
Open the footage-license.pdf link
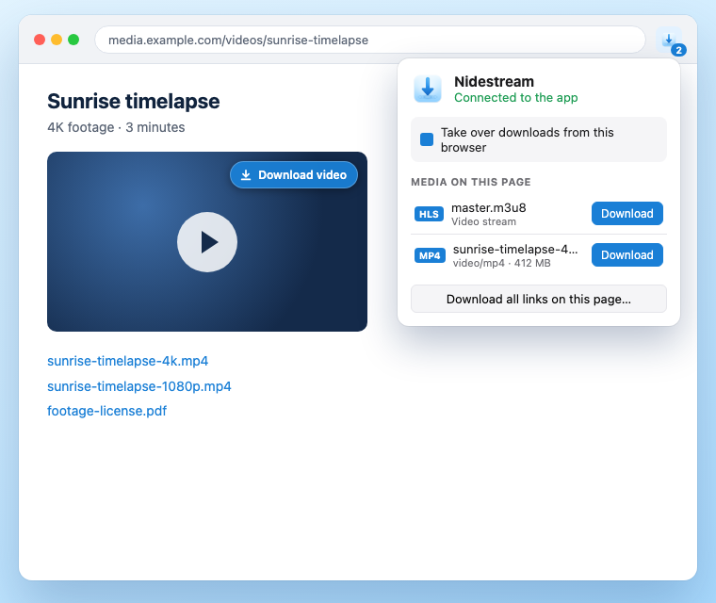coord(106,411)
